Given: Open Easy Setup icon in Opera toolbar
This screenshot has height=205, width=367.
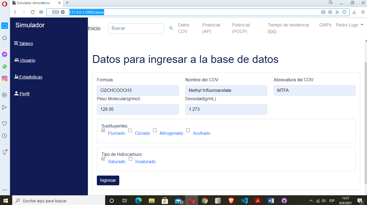Looking at the screenshot, I should pos(363,12).
